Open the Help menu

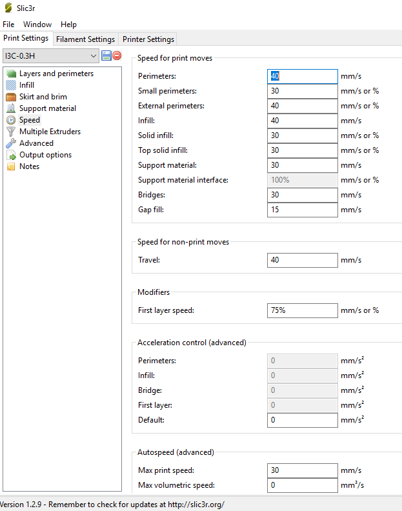(x=68, y=25)
